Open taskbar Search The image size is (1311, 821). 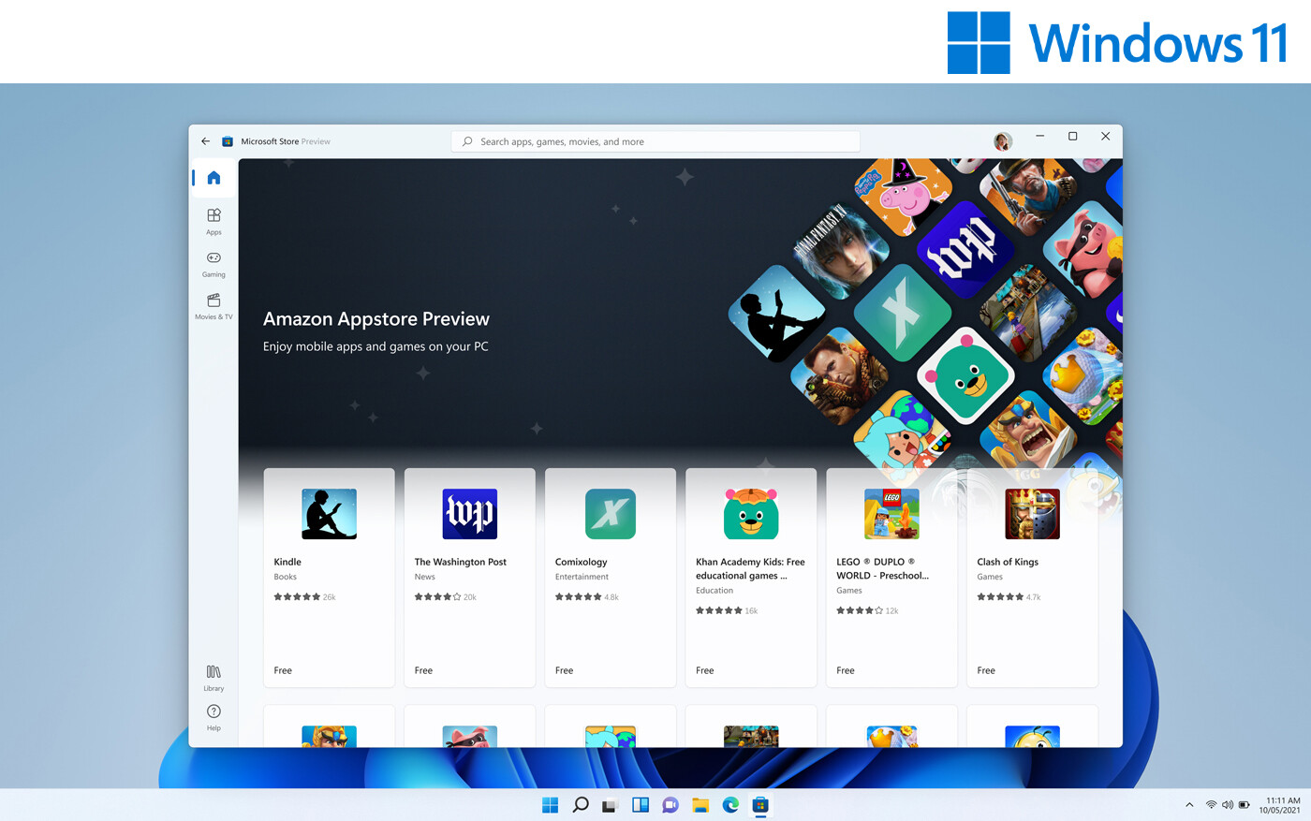coord(581,805)
